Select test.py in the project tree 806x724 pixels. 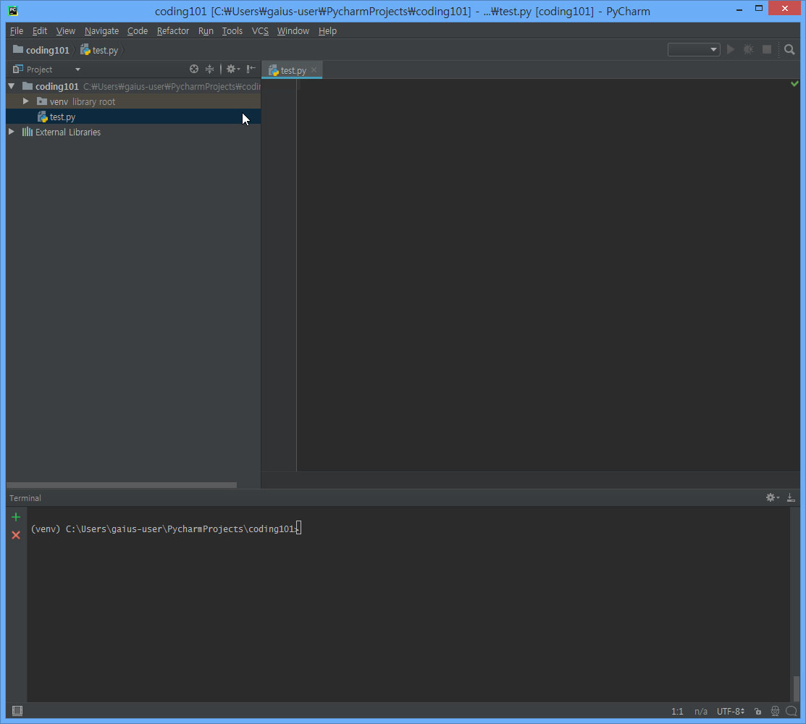click(62, 117)
